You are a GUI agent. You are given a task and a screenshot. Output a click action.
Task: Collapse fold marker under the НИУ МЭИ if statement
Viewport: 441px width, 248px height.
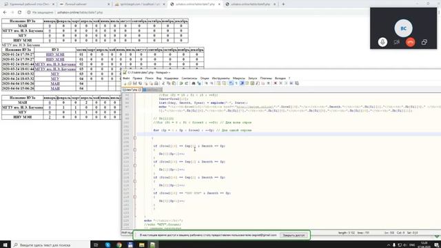(135, 197)
